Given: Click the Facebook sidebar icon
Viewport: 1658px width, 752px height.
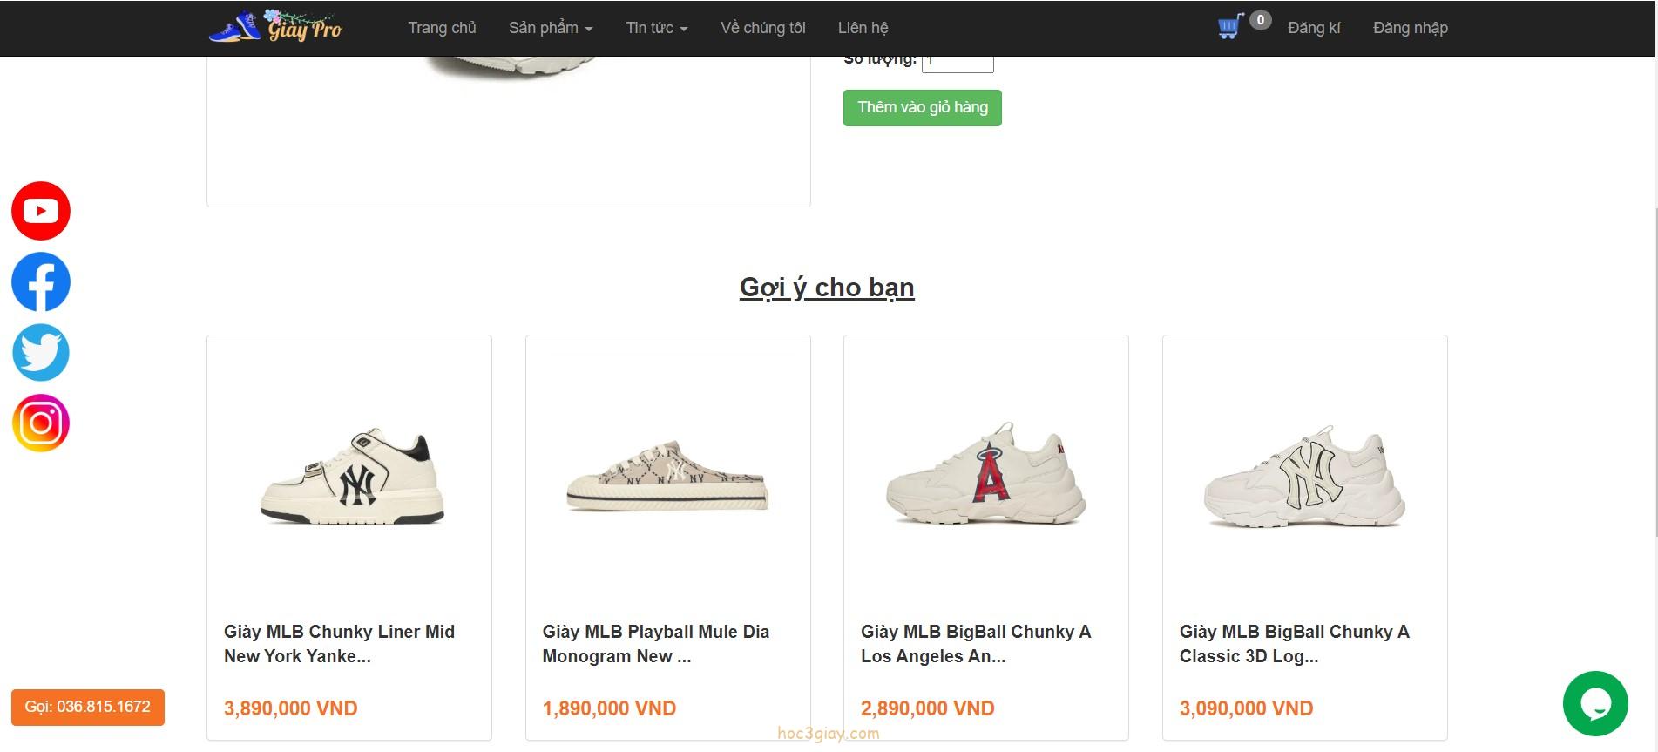Looking at the screenshot, I should tap(40, 281).
